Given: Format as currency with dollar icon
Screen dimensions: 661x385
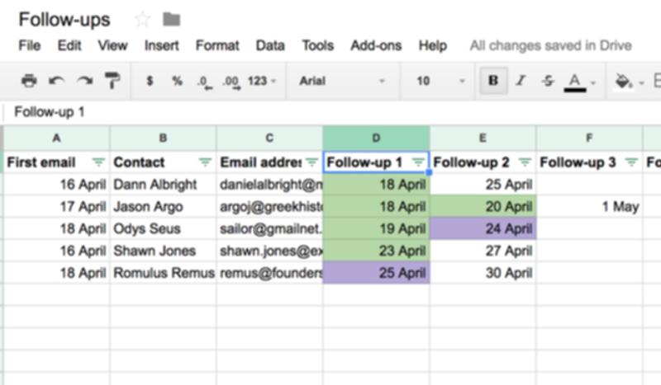Looking at the screenshot, I should pyautogui.click(x=150, y=81).
